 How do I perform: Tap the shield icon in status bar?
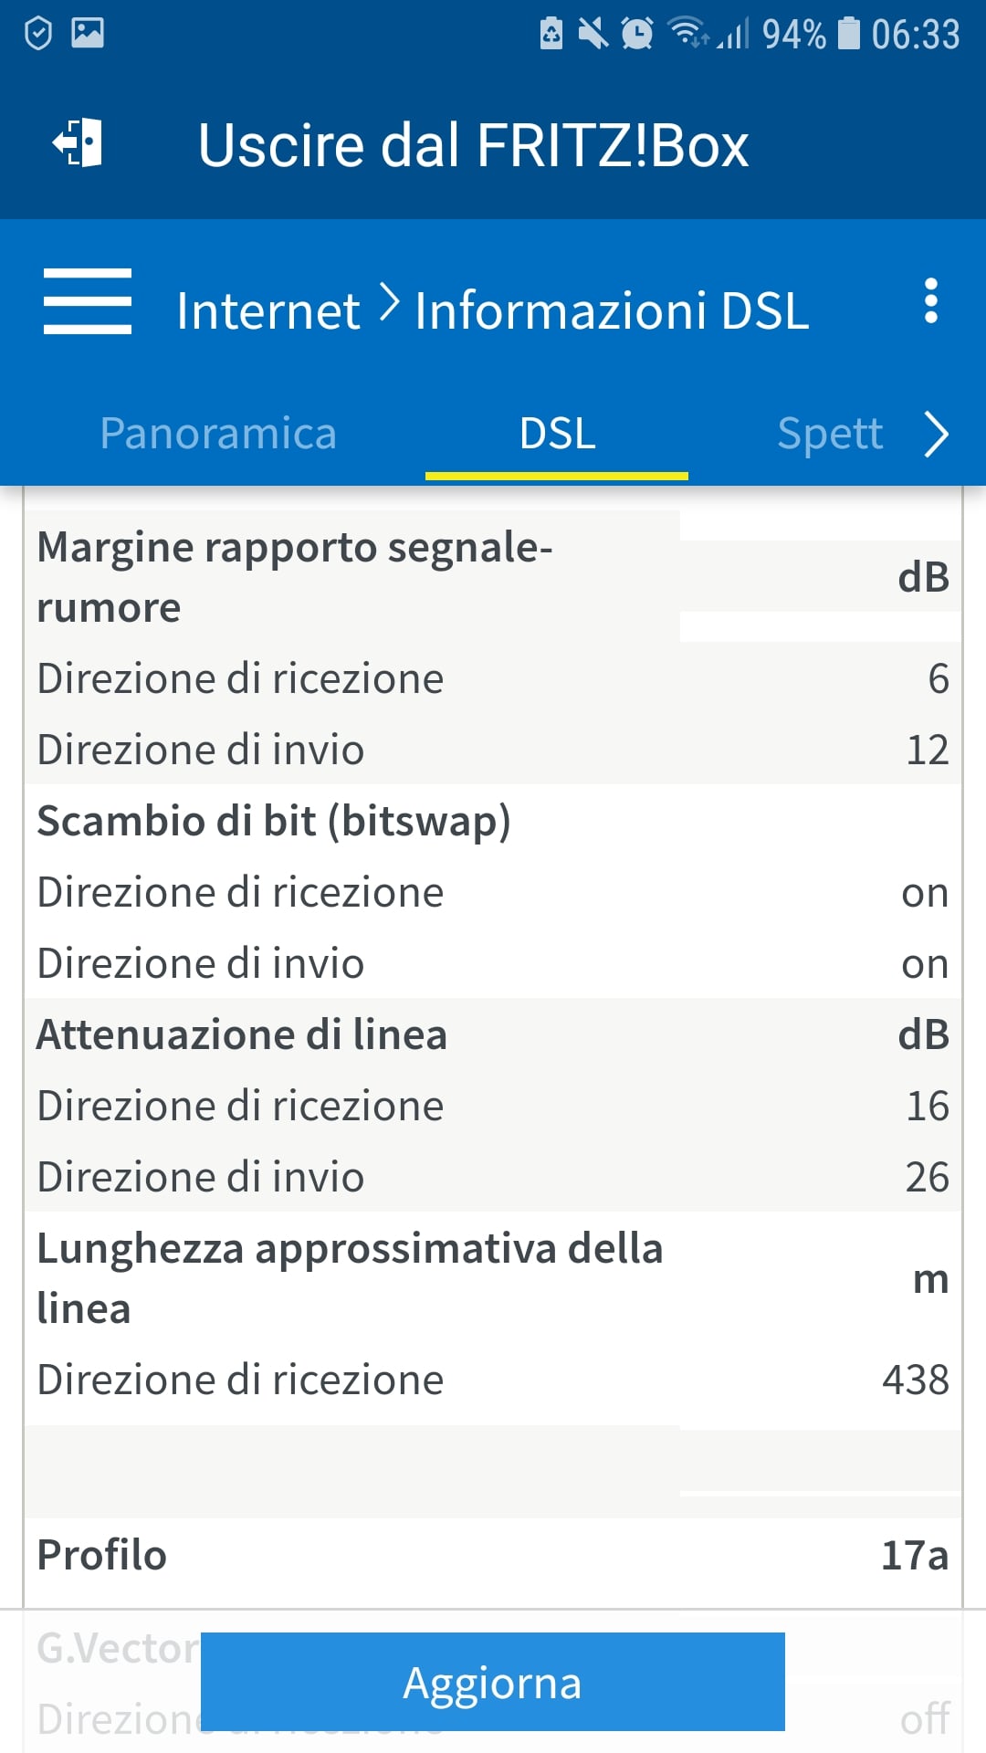tap(38, 34)
